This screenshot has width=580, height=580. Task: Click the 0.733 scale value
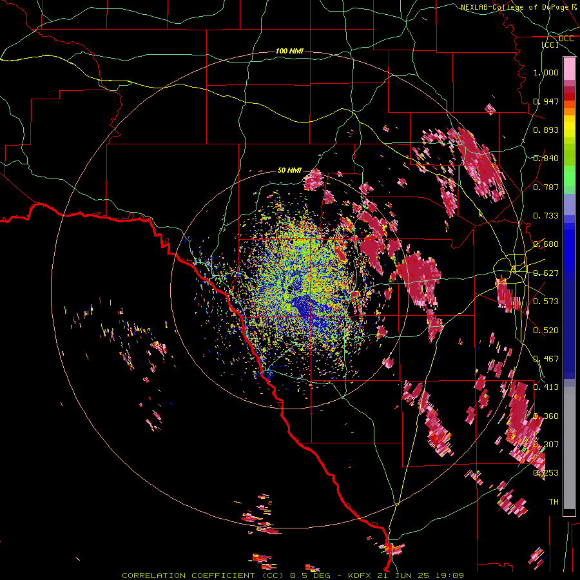click(546, 216)
